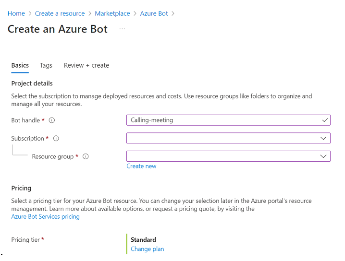Viewport: 345px width, 261px height.
Task: Expand the Subscription dropdown
Action: click(x=228, y=138)
